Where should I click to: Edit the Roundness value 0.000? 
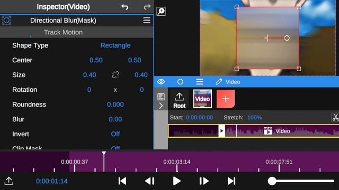coord(115,104)
